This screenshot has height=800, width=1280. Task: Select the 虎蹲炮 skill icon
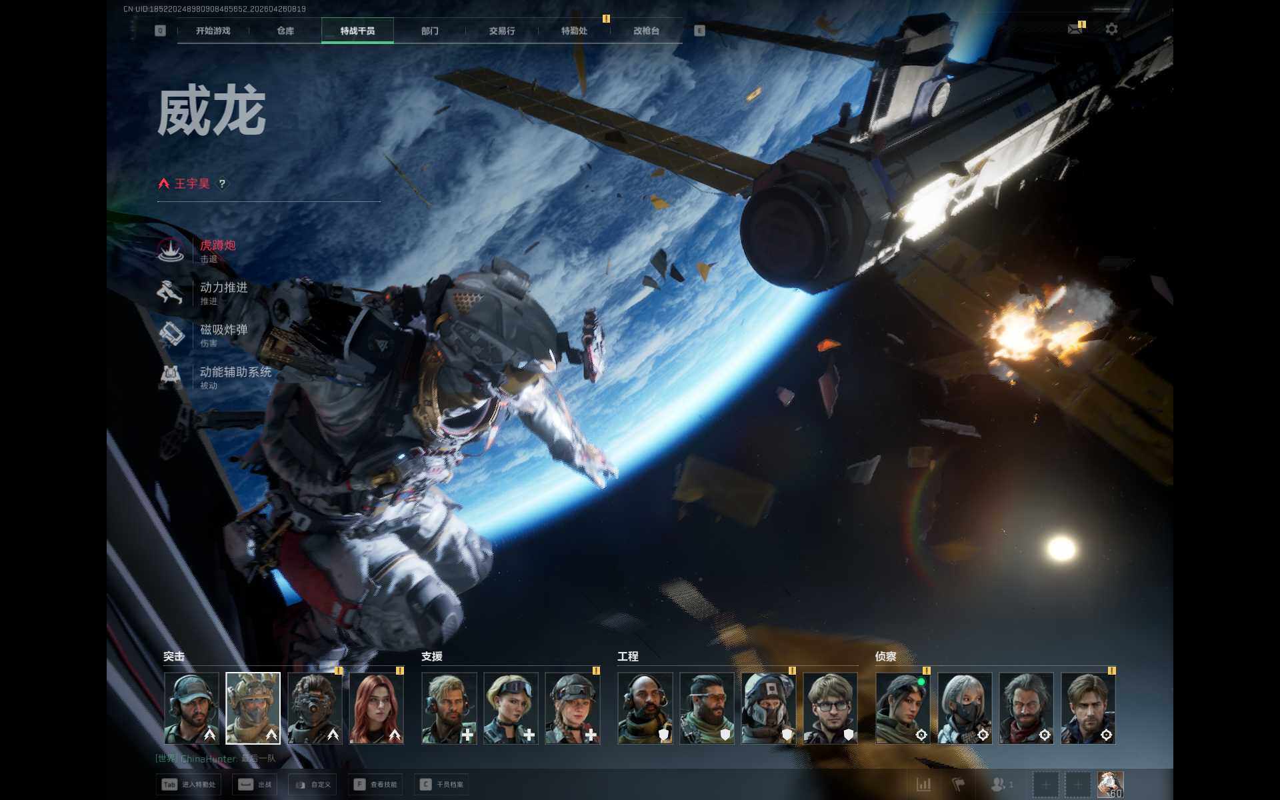171,251
